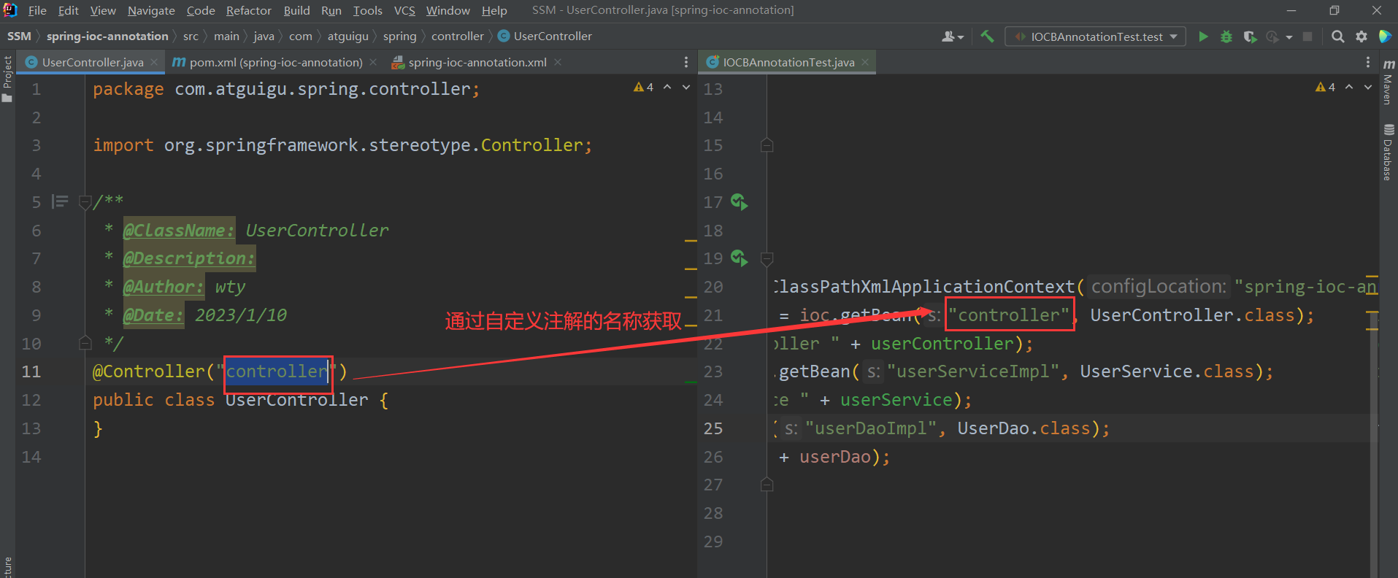Open the File menu
Viewport: 1398px width, 578px height.
[37, 10]
